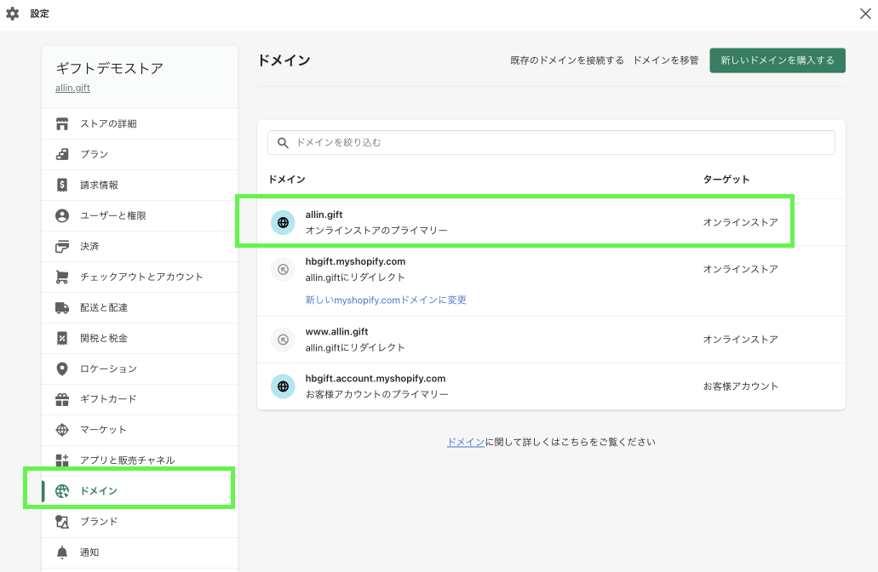Click the Plan icon in sidebar
Screen dimensions: 878x572
[62, 154]
